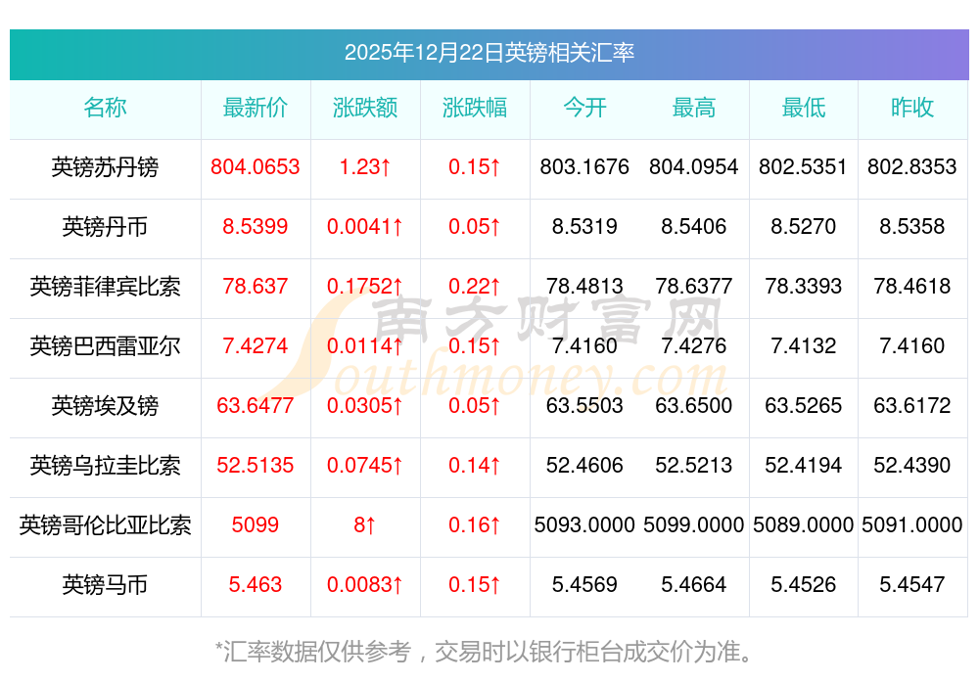
Task: Select the 英镑菲律宾比索 row name
Action: click(x=105, y=287)
